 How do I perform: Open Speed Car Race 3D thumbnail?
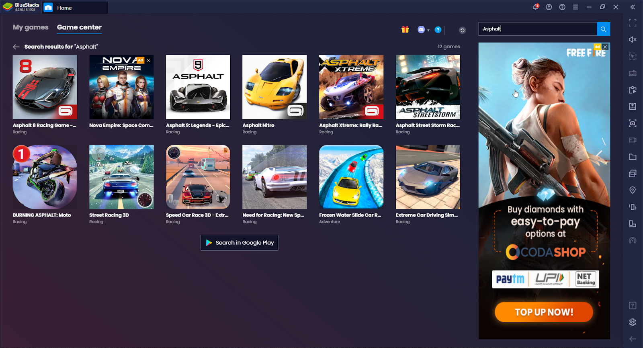click(x=198, y=177)
